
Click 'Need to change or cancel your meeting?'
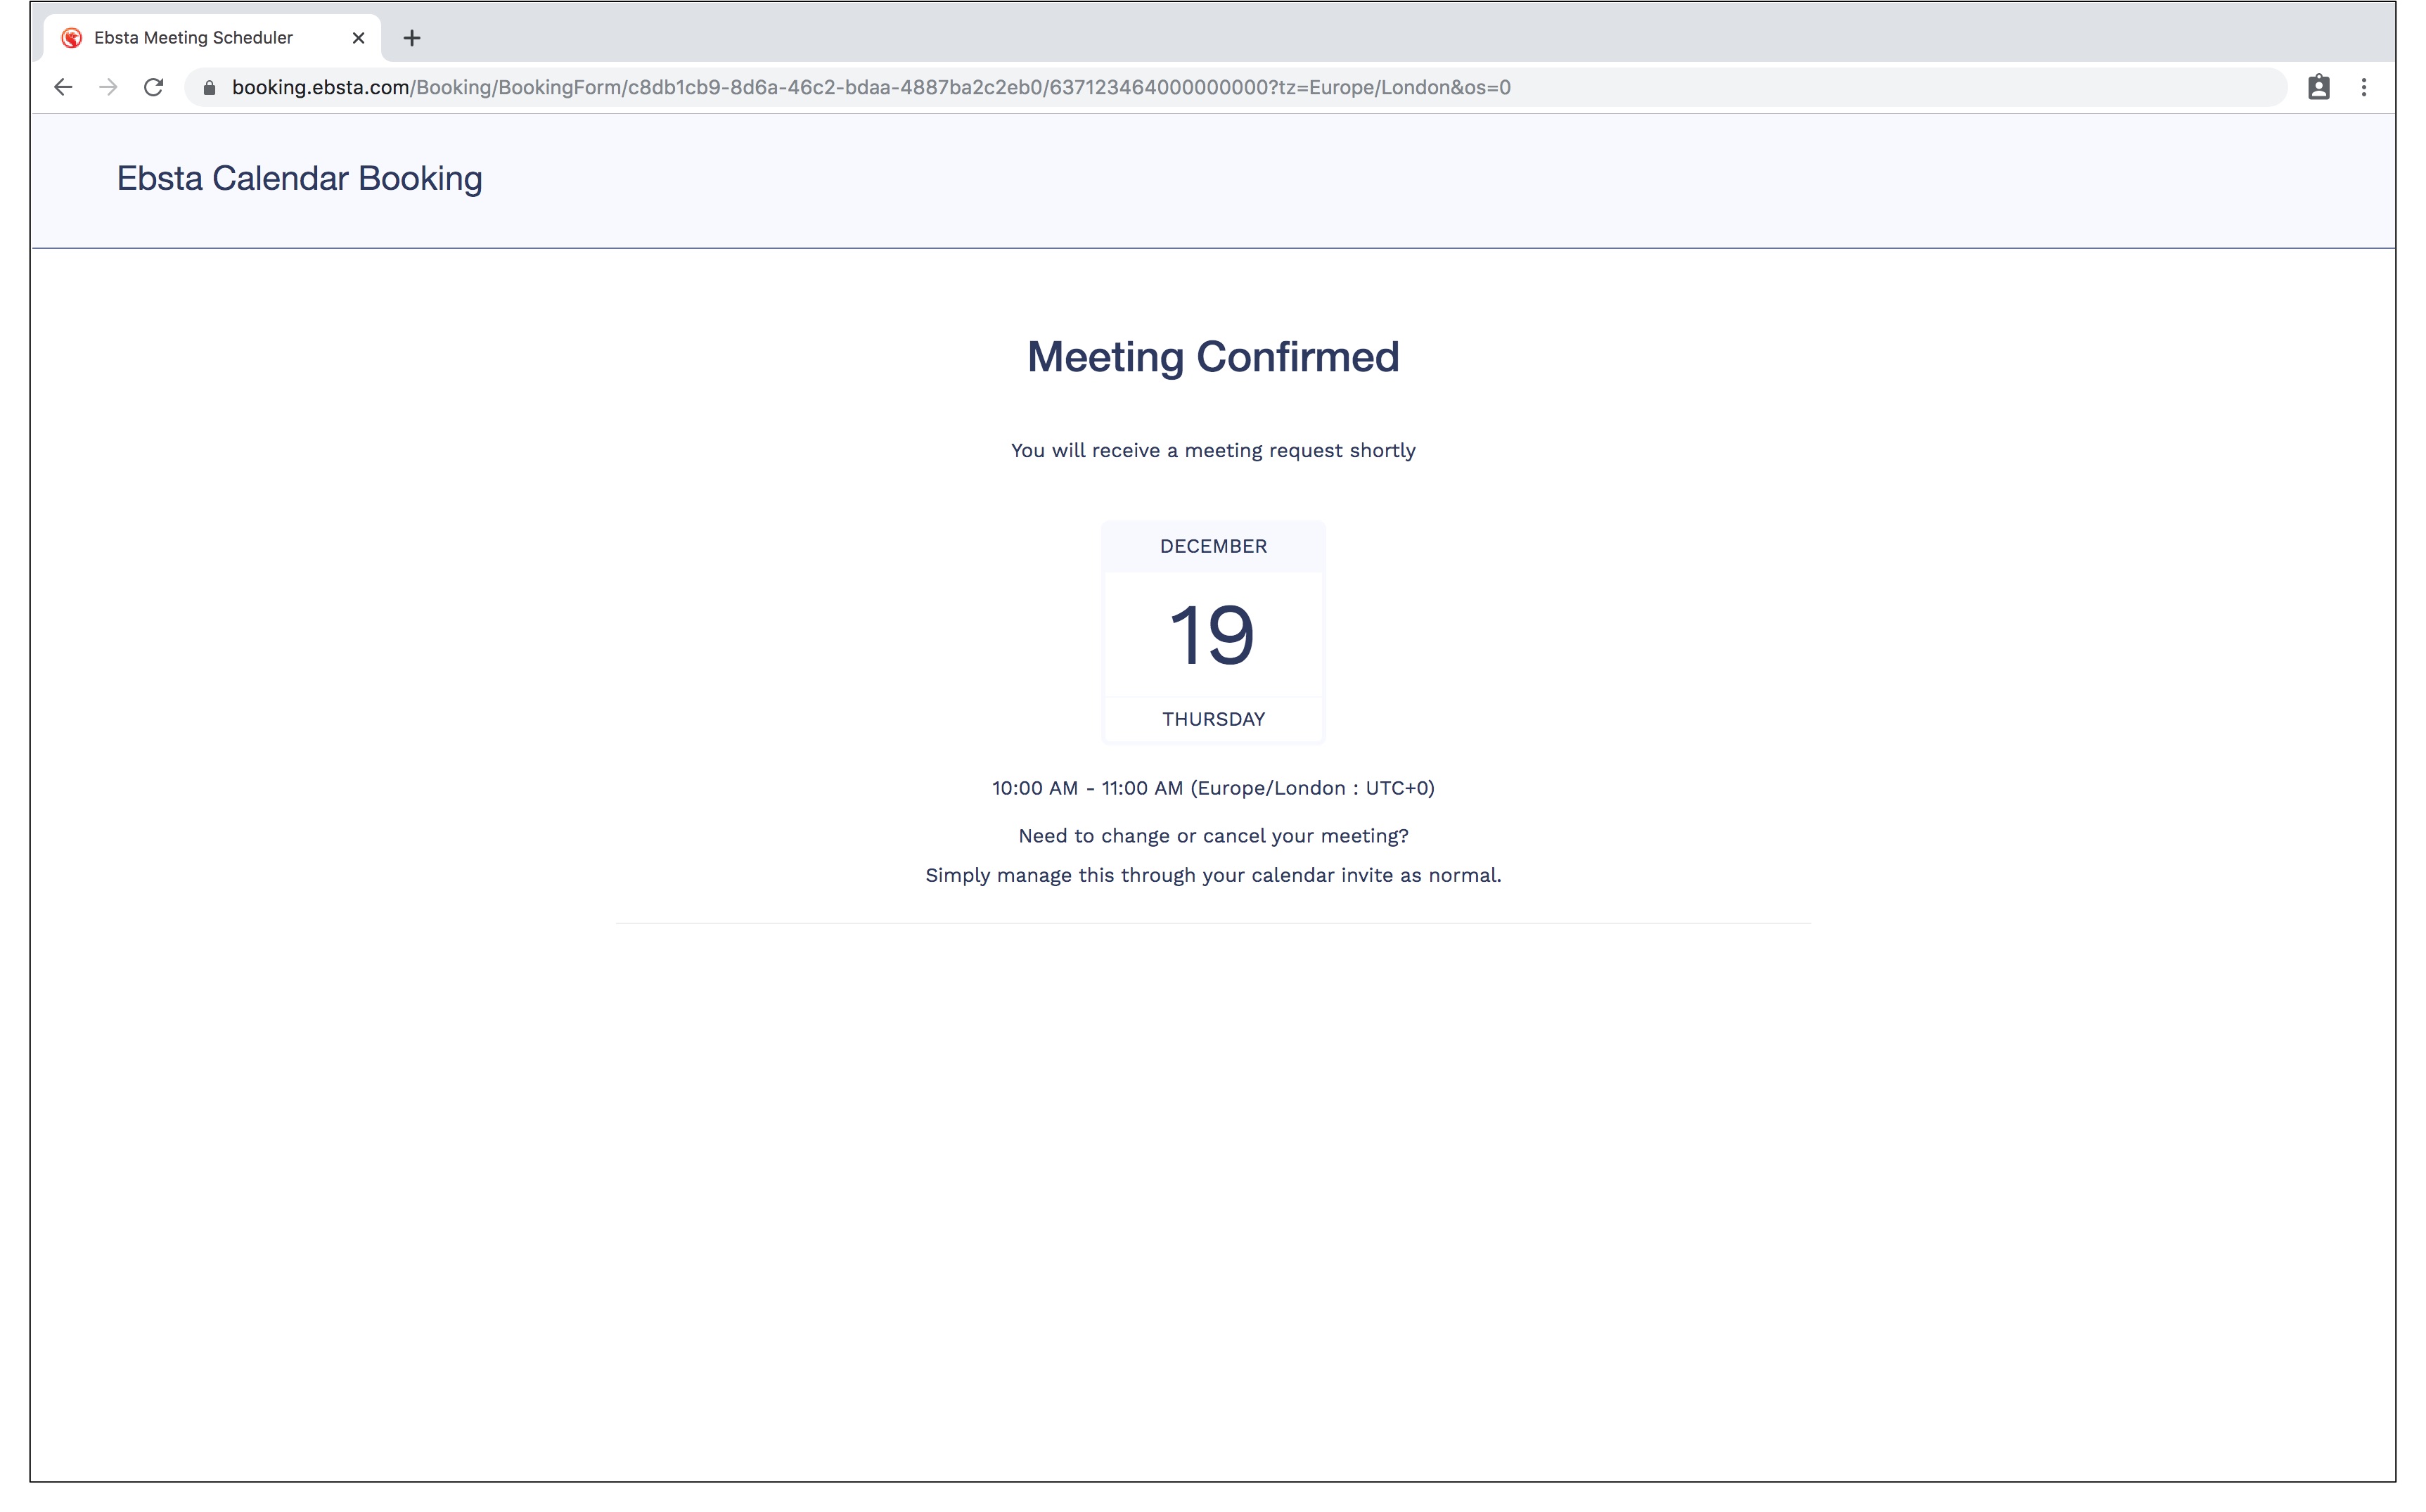[x=1212, y=836]
